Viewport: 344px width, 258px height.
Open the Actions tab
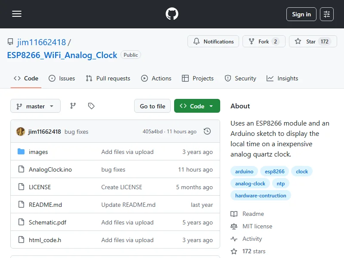156,78
